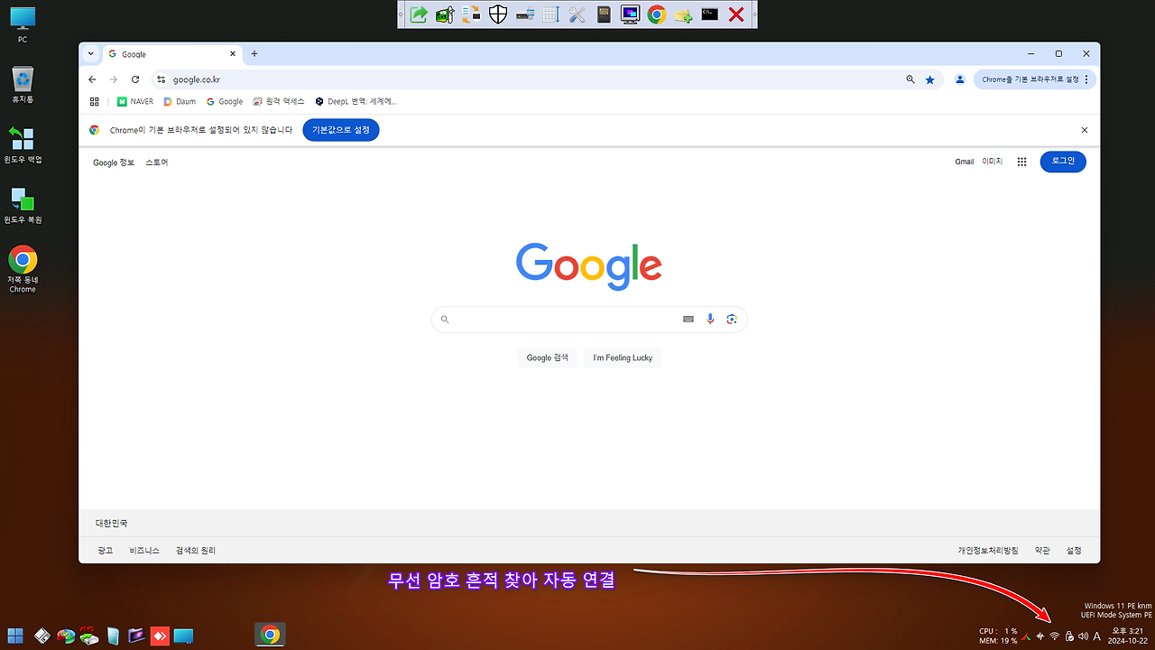
Task: Click the site info icon before google.co.kr
Action: point(161,79)
